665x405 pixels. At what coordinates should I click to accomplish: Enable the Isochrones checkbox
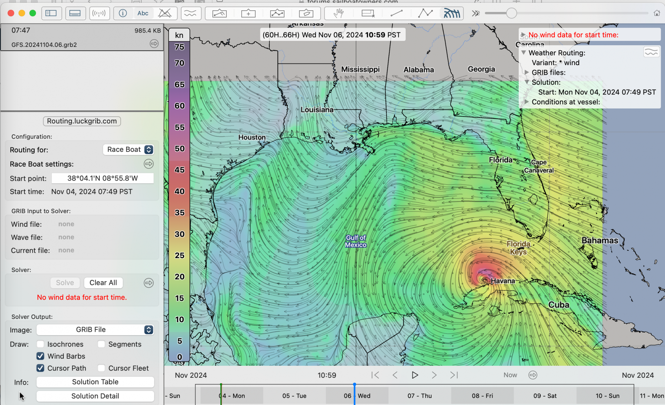[40, 344]
